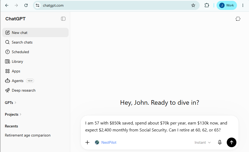Image resolution: width=249 pixels, height=152 pixels.
Task: Click the Deep research telescope icon
Action: 8,90
